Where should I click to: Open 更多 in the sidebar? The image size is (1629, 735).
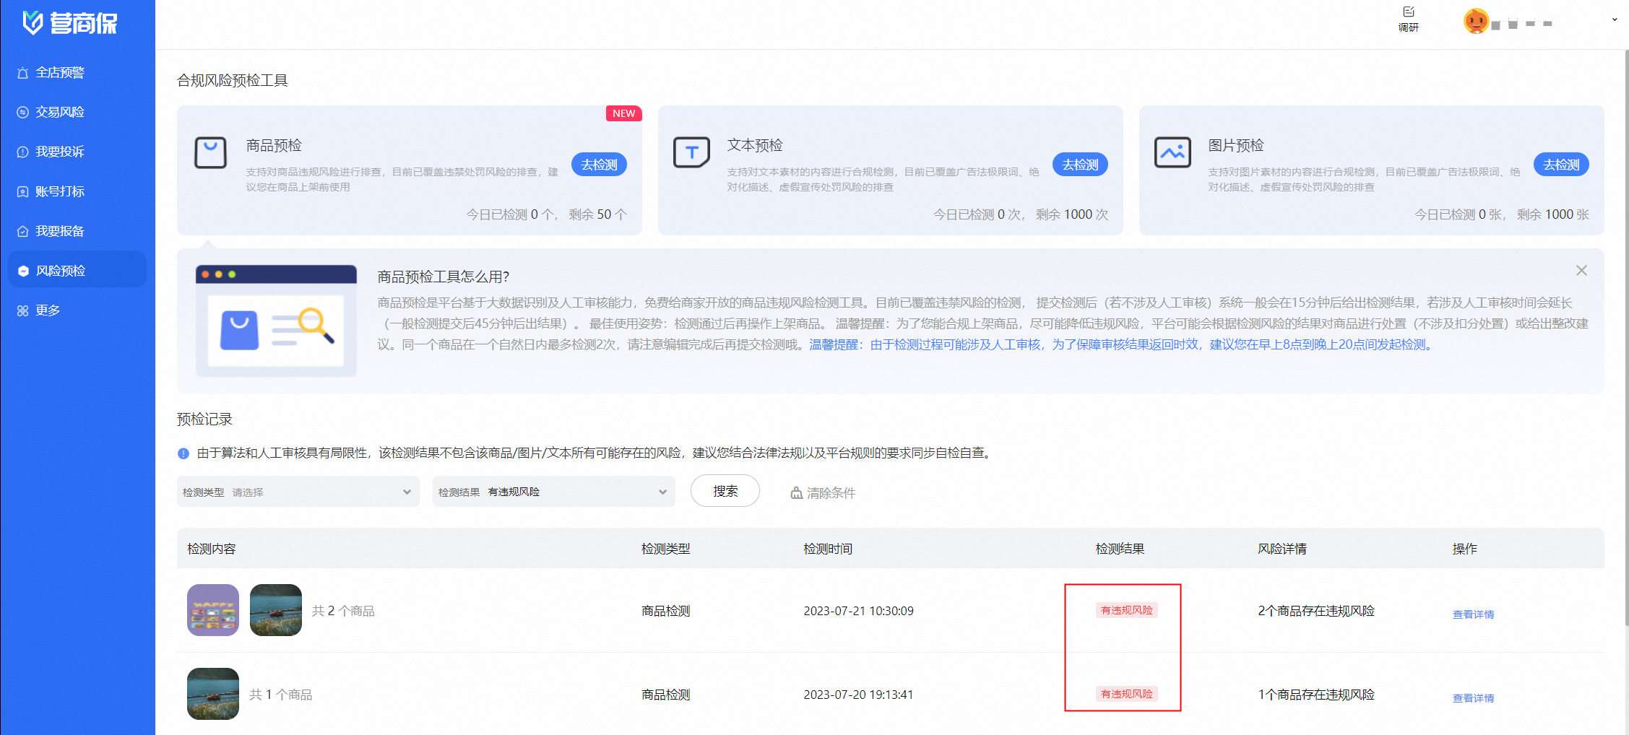77,311
